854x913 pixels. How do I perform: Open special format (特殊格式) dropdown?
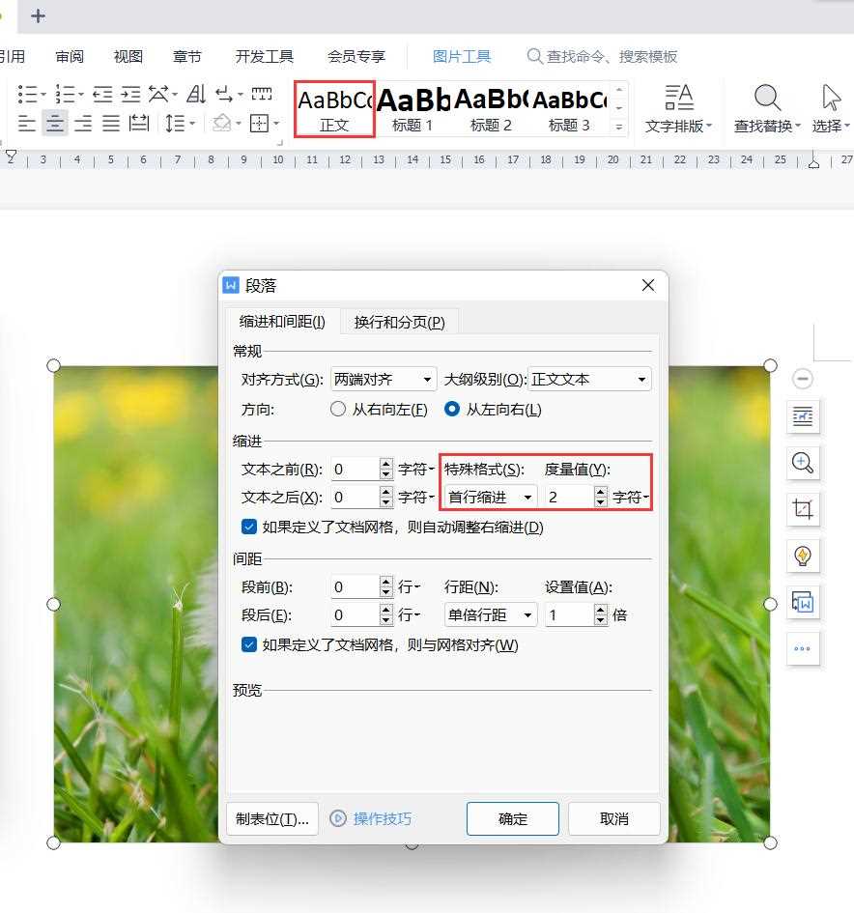tap(490, 498)
